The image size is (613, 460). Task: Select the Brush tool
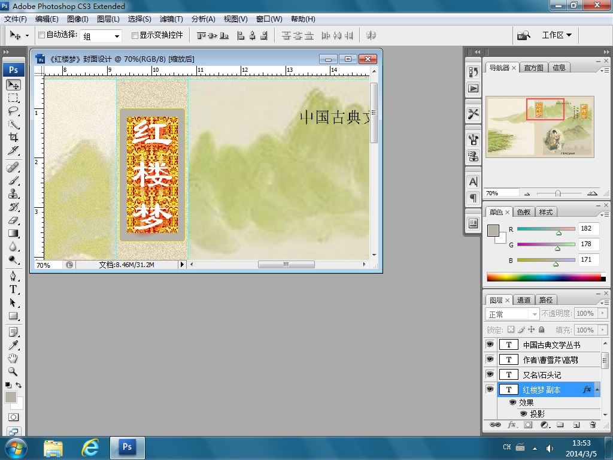click(13, 181)
